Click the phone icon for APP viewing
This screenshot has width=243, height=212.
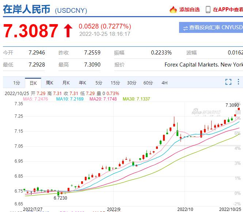[208, 10]
